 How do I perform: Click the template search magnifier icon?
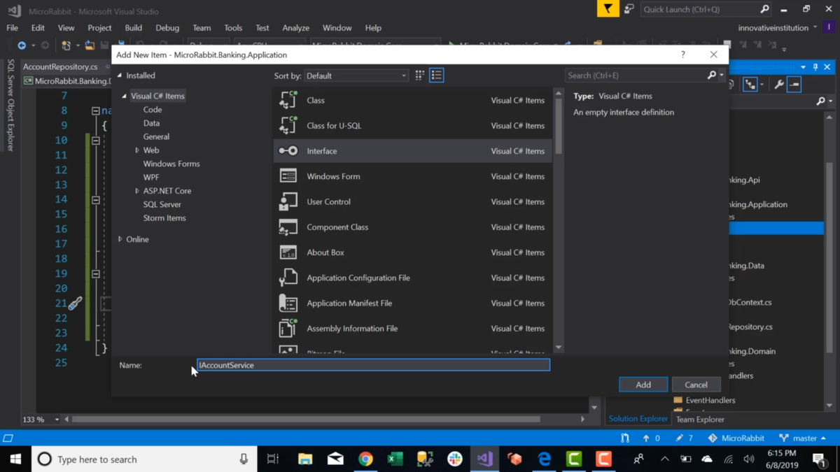(712, 76)
